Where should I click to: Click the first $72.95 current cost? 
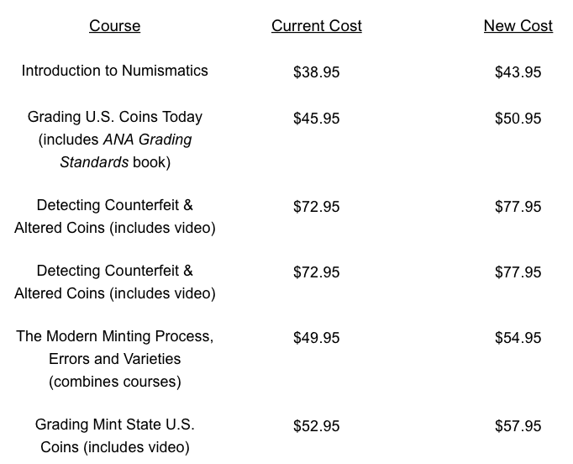pos(317,207)
